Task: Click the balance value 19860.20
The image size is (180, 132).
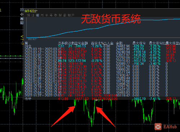Action: click(x=123, y=69)
